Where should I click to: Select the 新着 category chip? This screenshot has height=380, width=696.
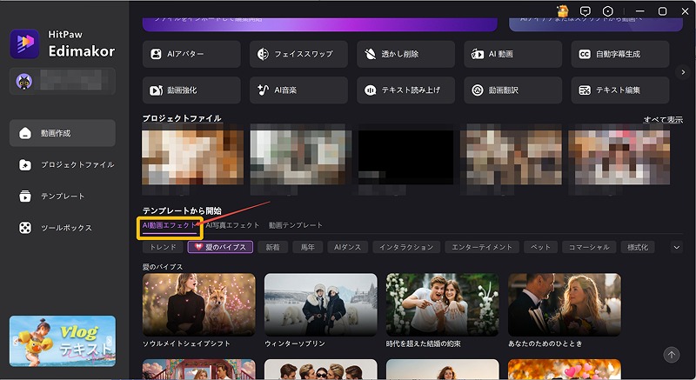pyautogui.click(x=272, y=247)
